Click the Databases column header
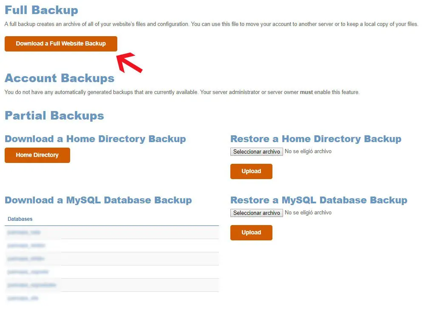This screenshot has width=425, height=311. coord(20,219)
